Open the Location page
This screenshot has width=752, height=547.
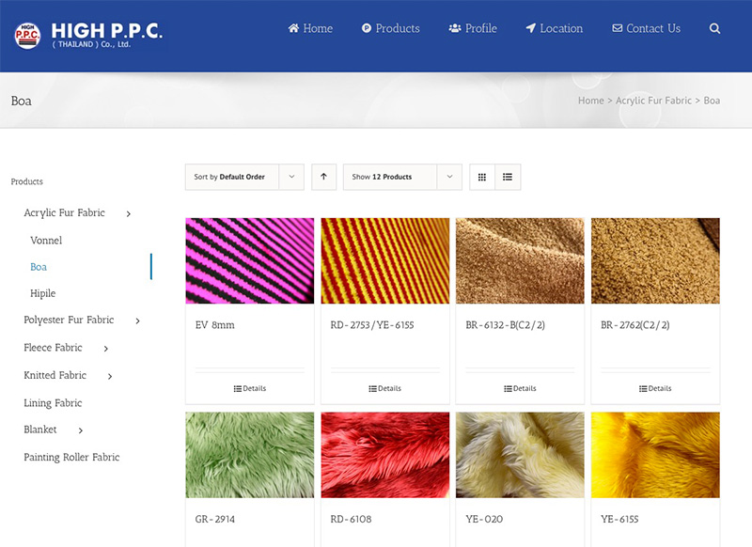pos(554,29)
